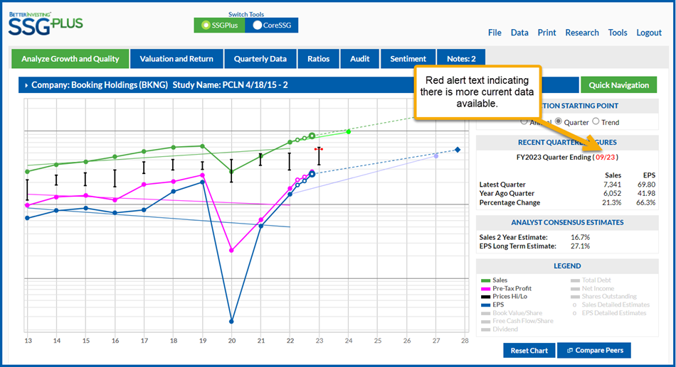Viewport: 676px width, 367px height.
Task: Switch to the Ratios tab
Action: coord(318,59)
